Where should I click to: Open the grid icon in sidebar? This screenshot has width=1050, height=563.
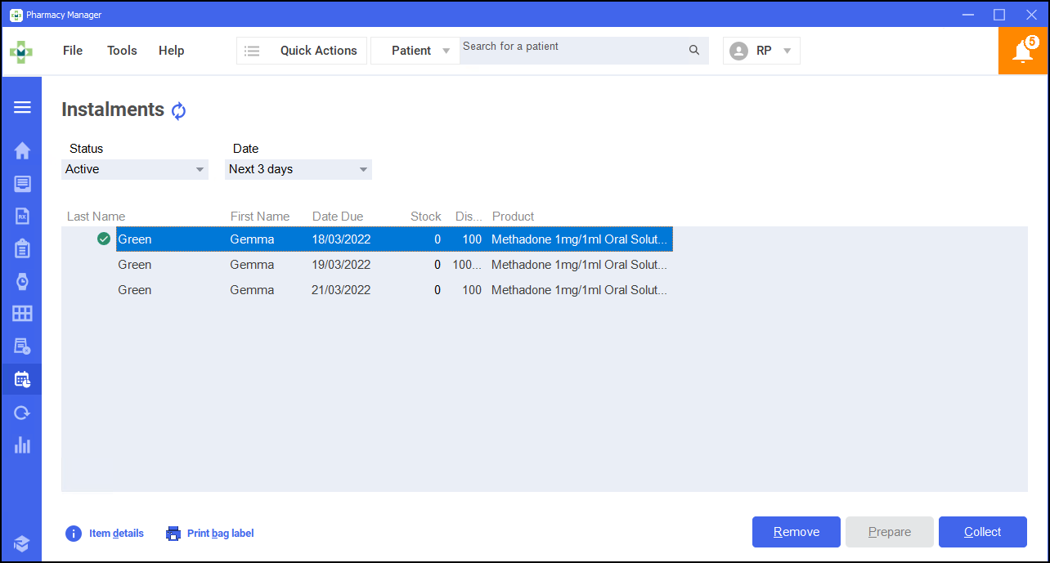click(22, 314)
